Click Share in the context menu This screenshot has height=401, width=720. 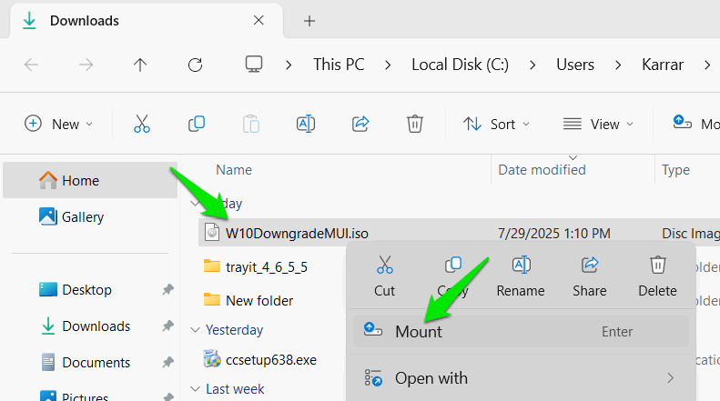tap(589, 276)
